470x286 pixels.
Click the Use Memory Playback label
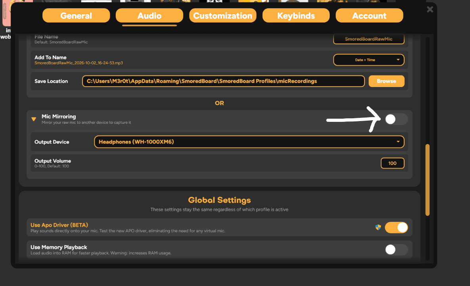(59, 247)
